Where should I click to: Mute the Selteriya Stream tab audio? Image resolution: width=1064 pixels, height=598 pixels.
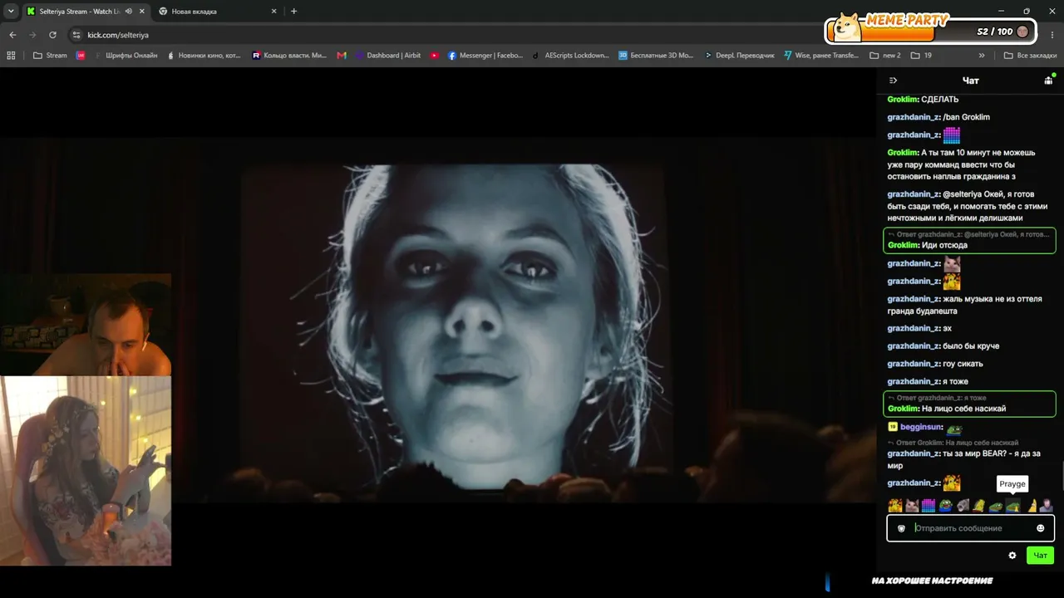[128, 12]
